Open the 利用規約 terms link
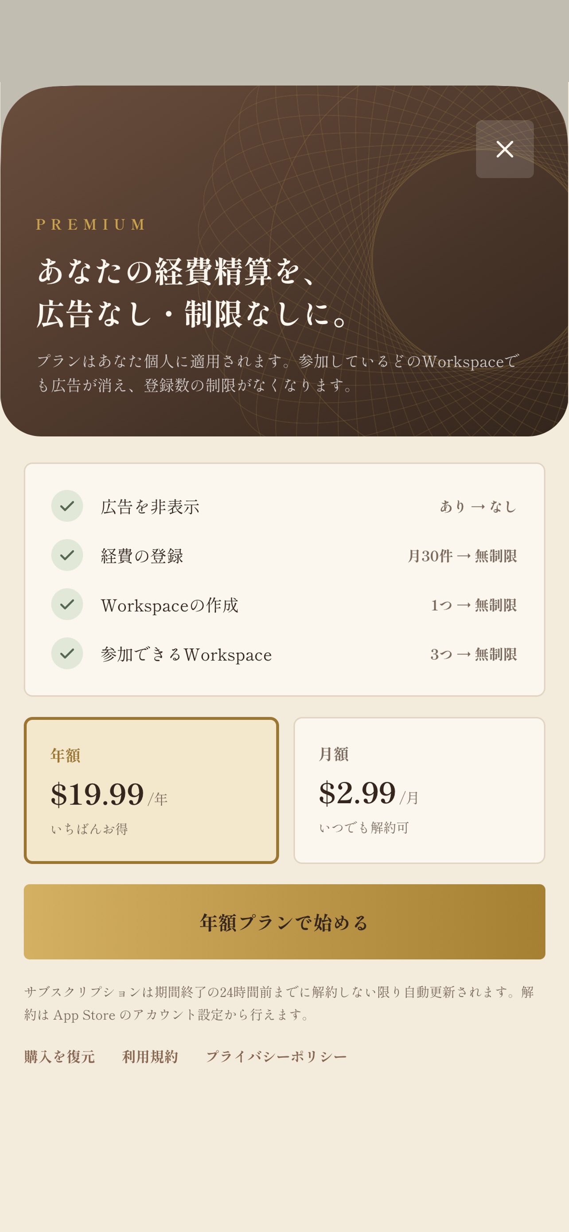The width and height of the screenshot is (569, 1232). (150, 1056)
